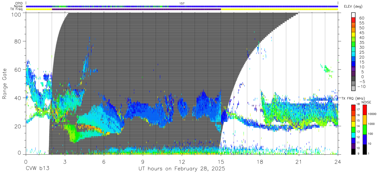This screenshot has width=380, height=175.
Task: Click the Range Gate y-axis label
Action: pos(5,84)
